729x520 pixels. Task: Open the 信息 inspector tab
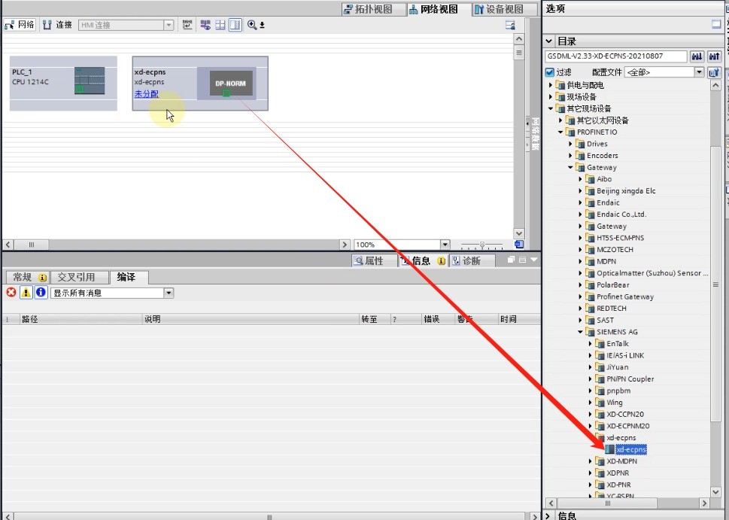(x=423, y=261)
